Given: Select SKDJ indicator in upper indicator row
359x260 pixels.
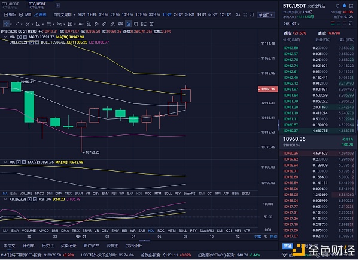Looking at the screenshot, I should point(245,194).
